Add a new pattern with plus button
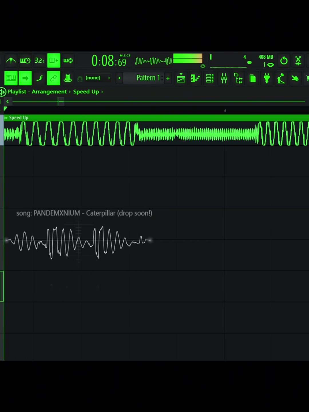 click(168, 78)
